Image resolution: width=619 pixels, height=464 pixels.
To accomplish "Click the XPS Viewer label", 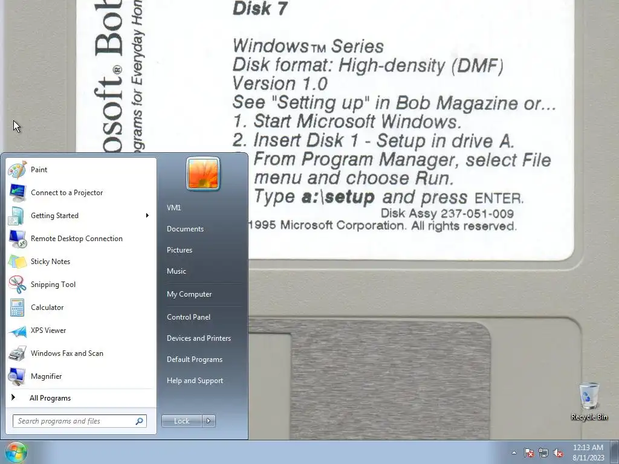I will point(48,330).
